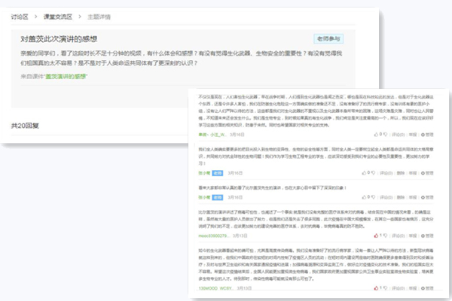This screenshot has width=452, height=301.
Task: Open 管理 options on mooc83900279's reply
Action: coord(426,234)
